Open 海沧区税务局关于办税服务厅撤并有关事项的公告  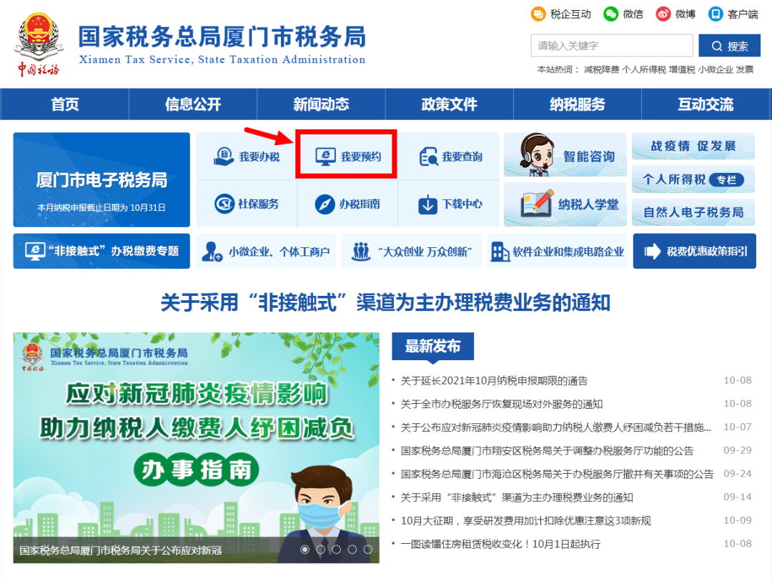[557, 474]
